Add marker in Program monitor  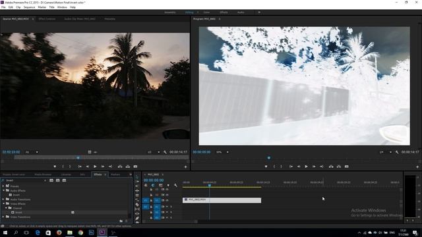(x=266, y=167)
